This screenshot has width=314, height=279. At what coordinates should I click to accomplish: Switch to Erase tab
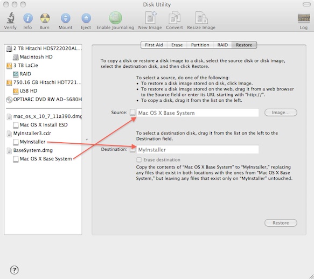[177, 45]
